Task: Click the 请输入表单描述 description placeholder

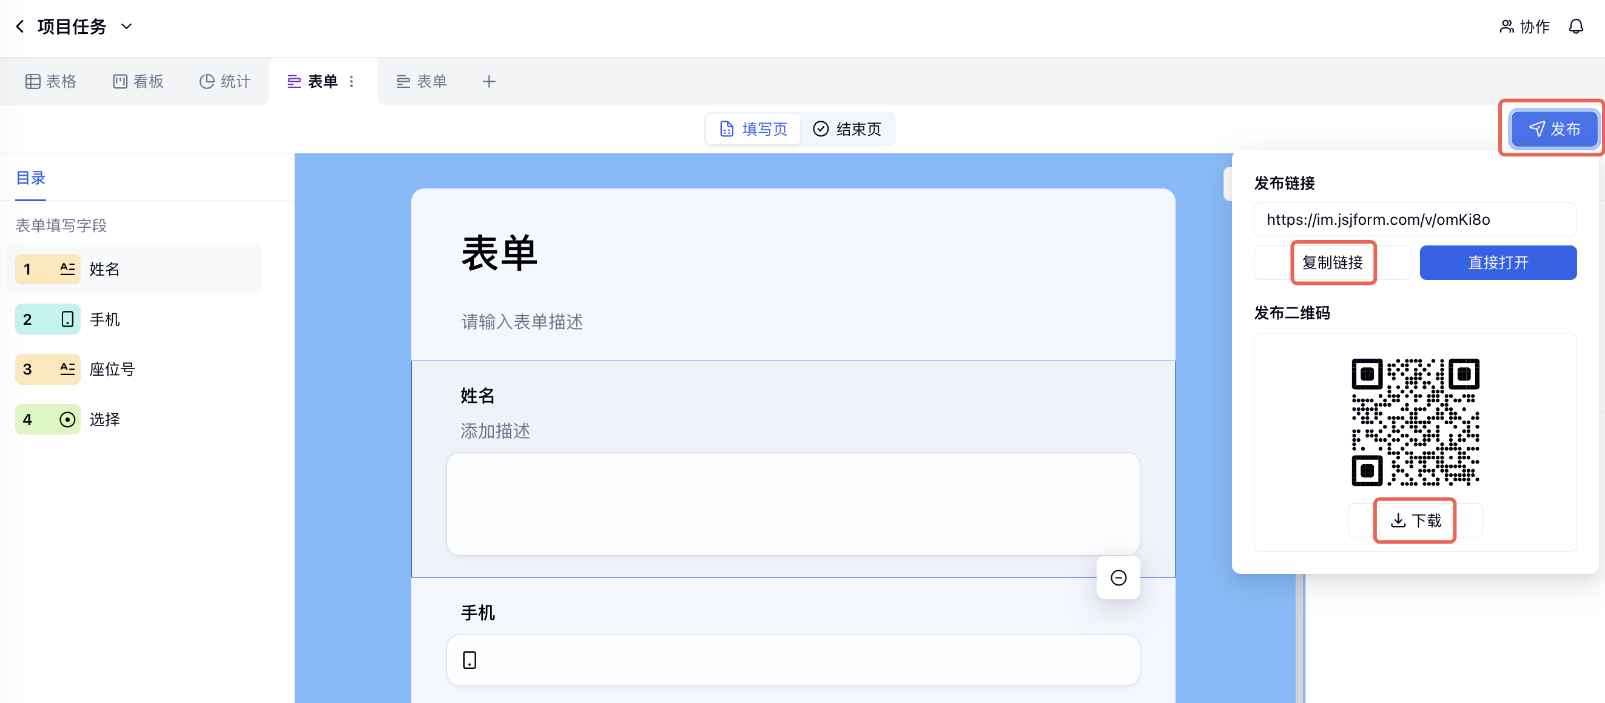Action: point(522,322)
